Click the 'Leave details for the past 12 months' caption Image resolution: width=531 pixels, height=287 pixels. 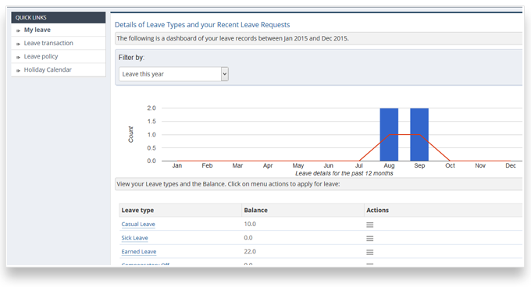pos(344,173)
